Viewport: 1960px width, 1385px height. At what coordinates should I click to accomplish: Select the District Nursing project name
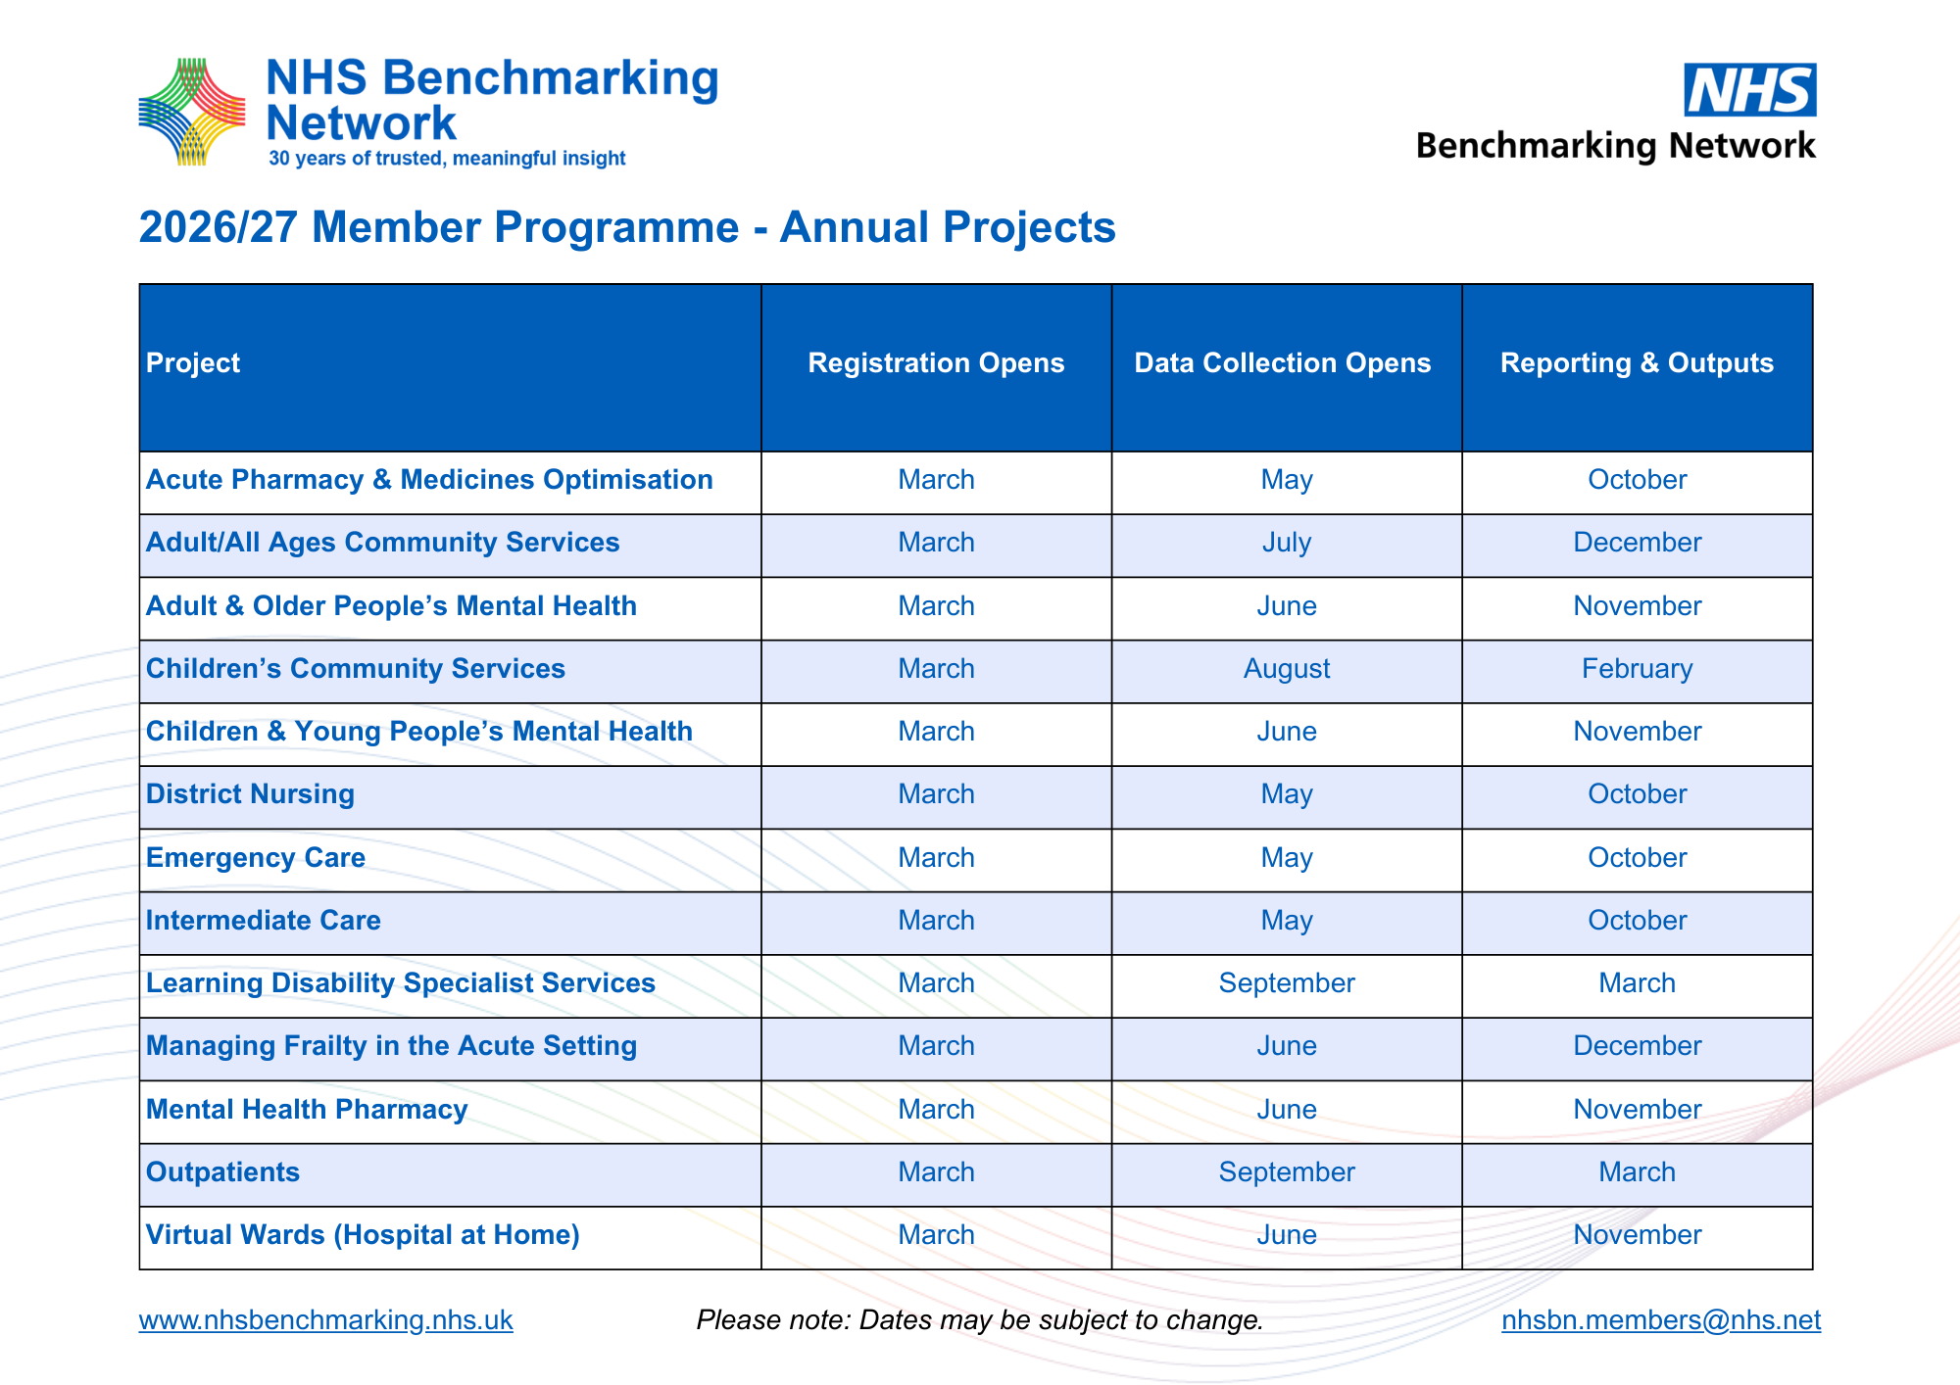pyautogui.click(x=250, y=794)
